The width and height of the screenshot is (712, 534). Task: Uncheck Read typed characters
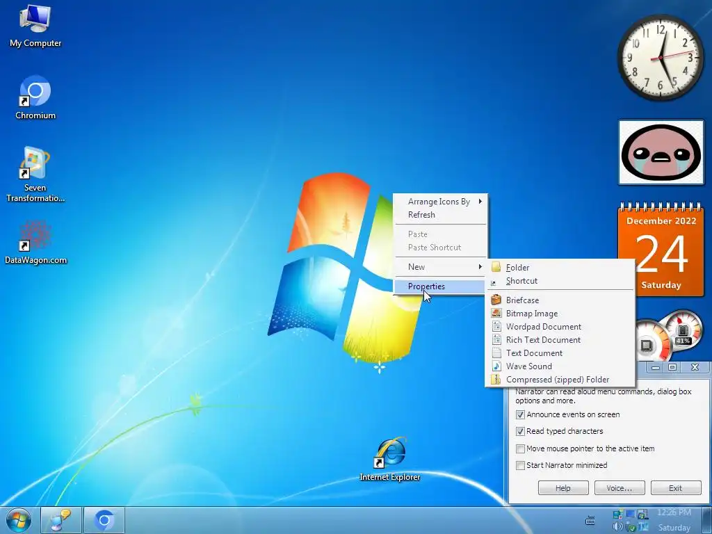pos(520,431)
